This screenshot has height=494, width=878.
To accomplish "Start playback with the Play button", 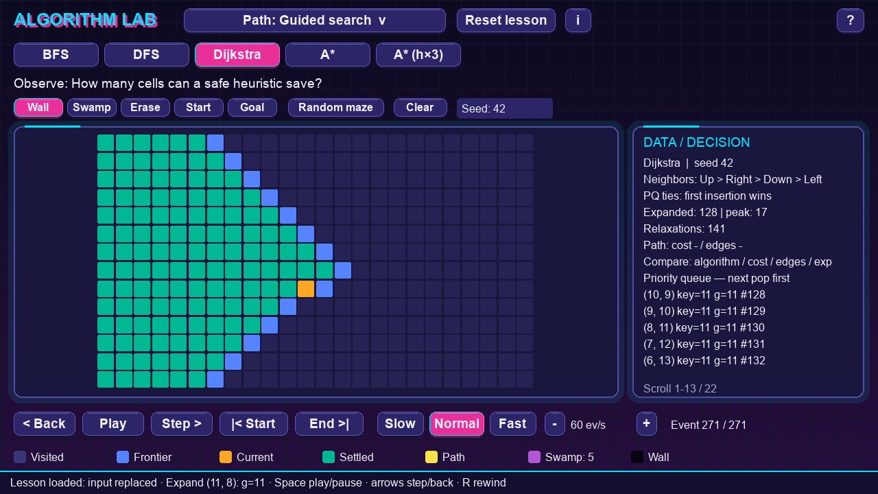I will [113, 424].
